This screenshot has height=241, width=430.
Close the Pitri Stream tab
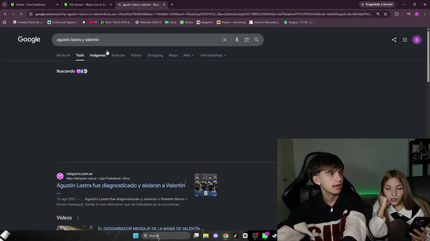tap(111, 5)
